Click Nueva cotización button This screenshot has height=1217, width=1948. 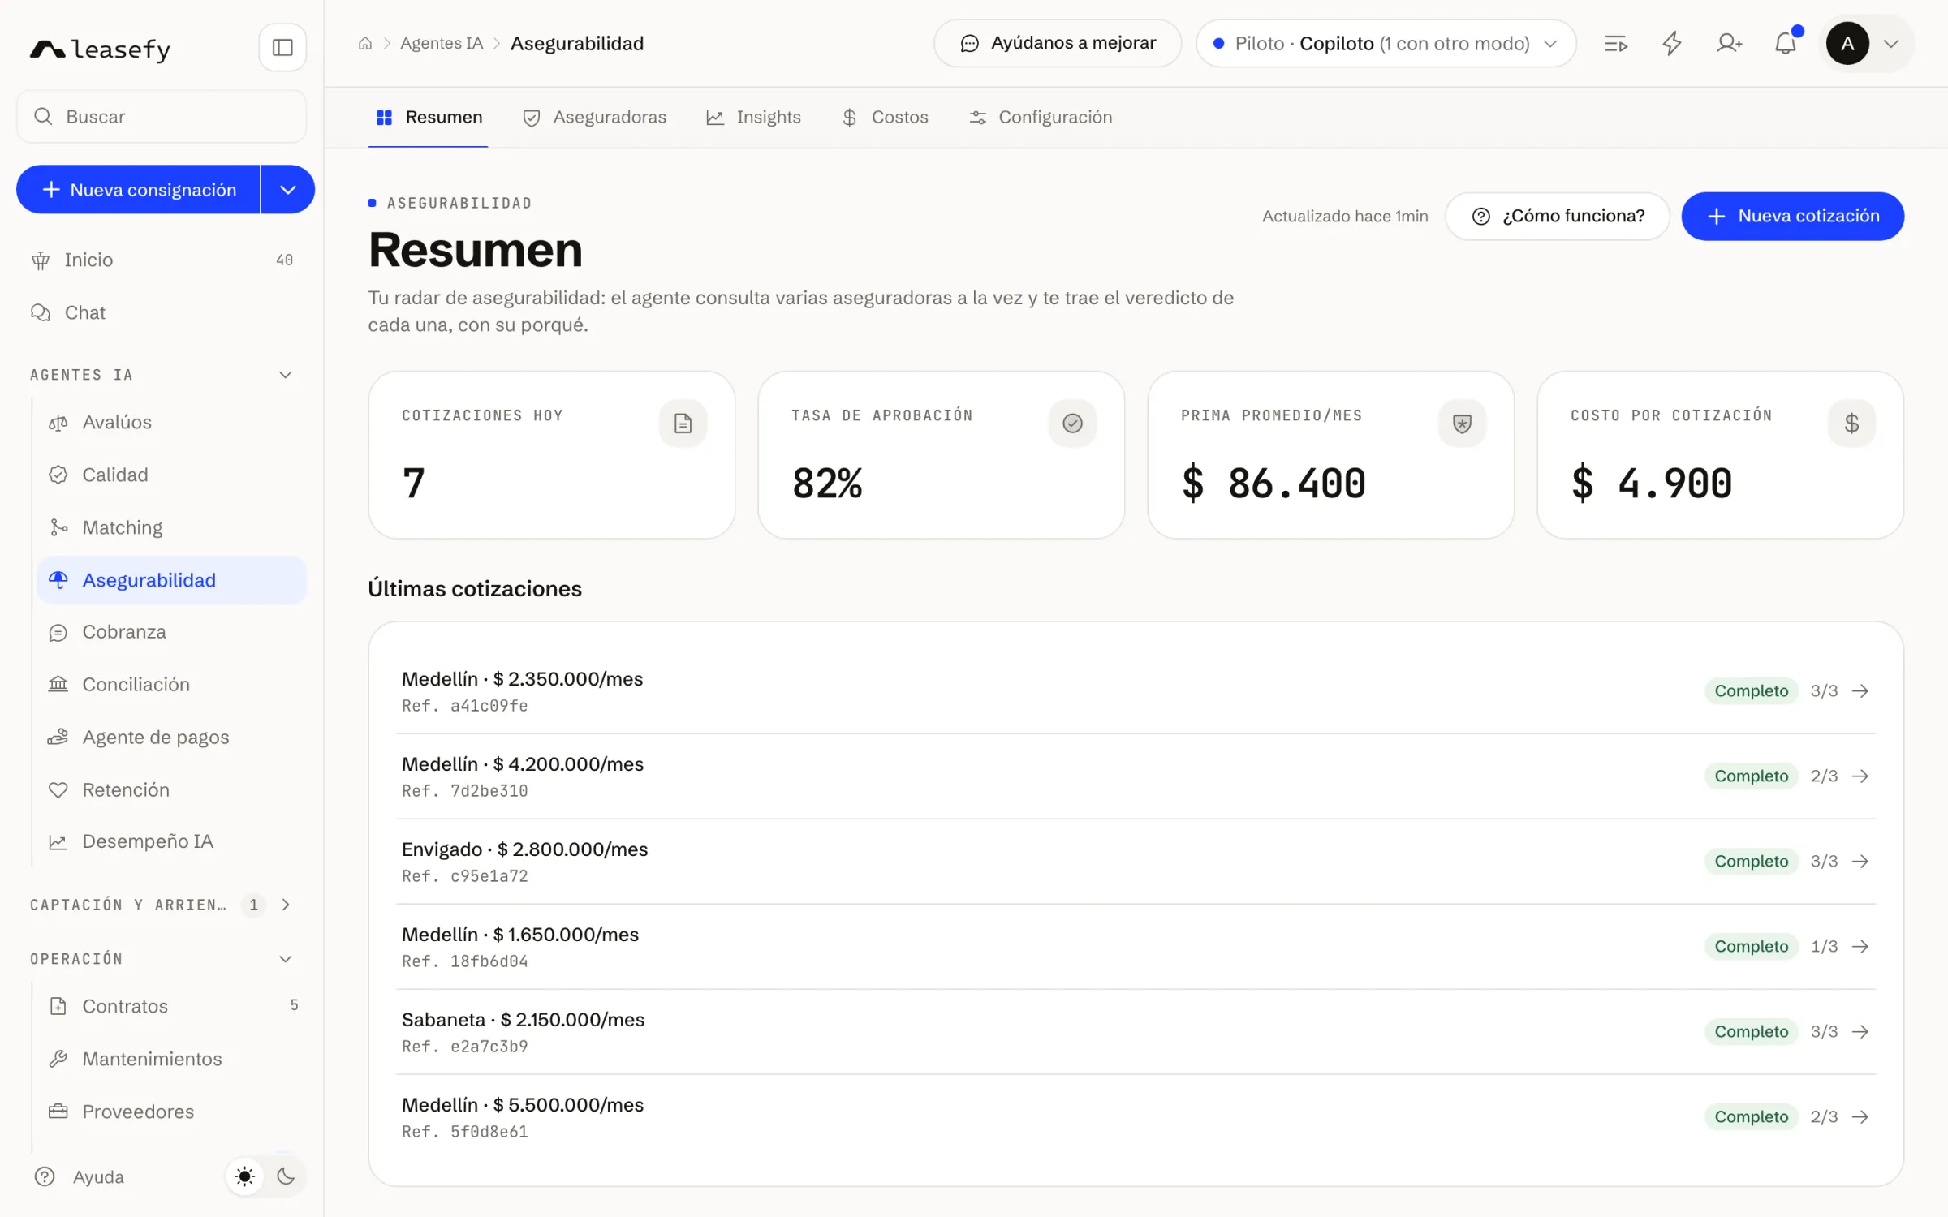click(x=1793, y=217)
